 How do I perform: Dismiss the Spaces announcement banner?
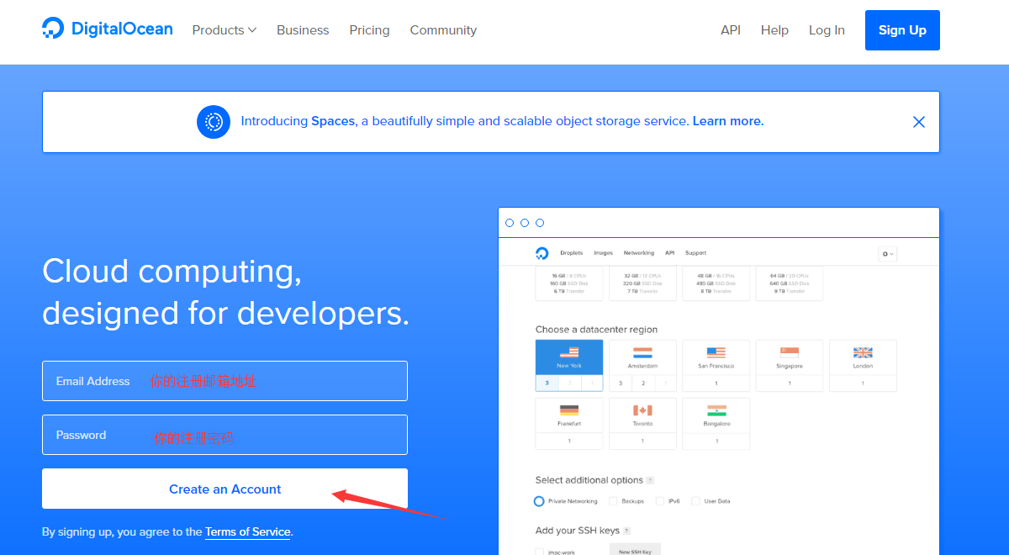pyautogui.click(x=919, y=122)
